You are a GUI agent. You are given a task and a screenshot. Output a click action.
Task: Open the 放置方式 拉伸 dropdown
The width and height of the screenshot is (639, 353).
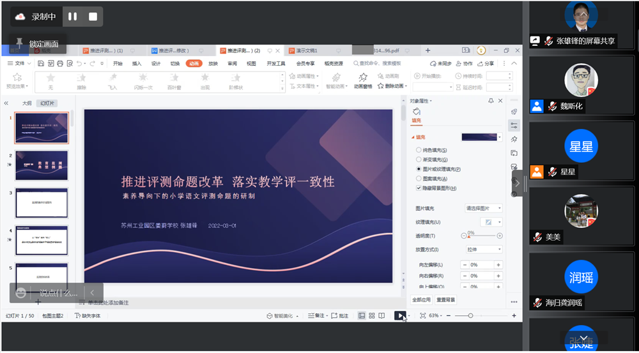point(484,249)
